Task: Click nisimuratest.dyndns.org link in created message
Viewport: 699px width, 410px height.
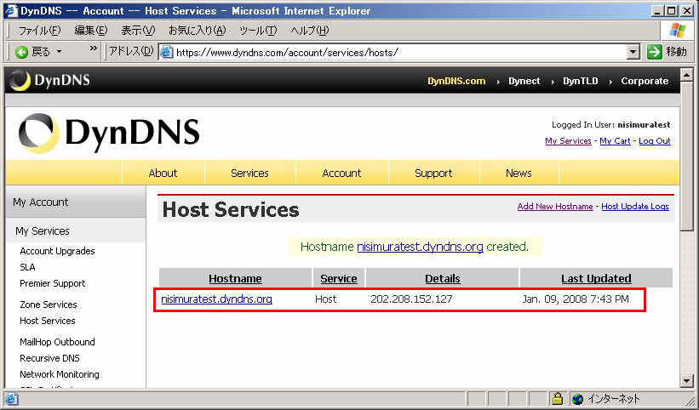Action: pos(420,247)
